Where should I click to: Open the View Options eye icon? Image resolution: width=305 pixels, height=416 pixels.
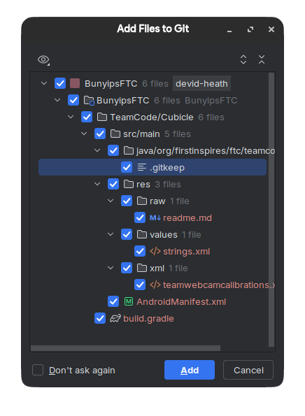pyautogui.click(x=43, y=59)
